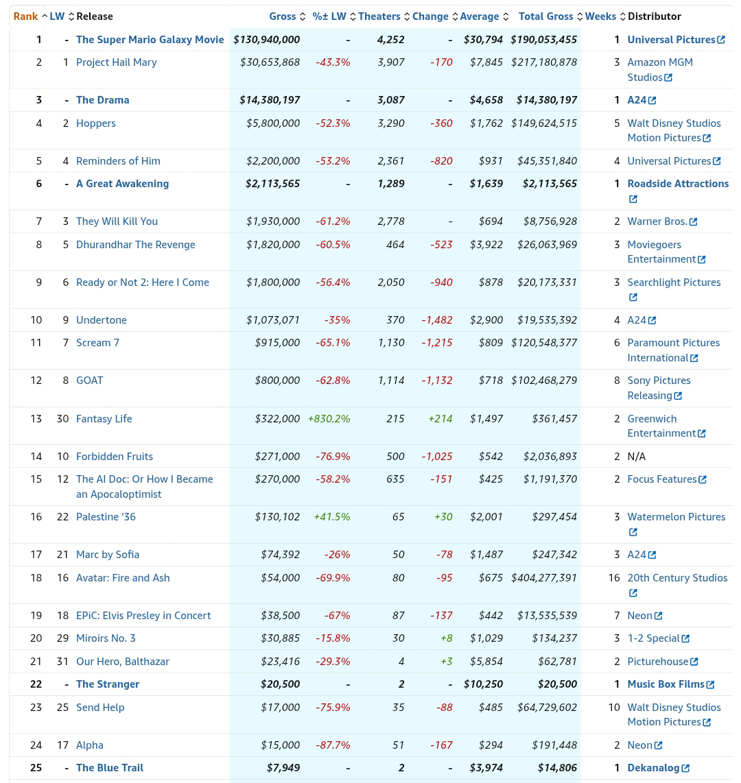Click external link icon beside Universal Pictures, row 1
This screenshot has width=741, height=783.
pyautogui.click(x=721, y=40)
